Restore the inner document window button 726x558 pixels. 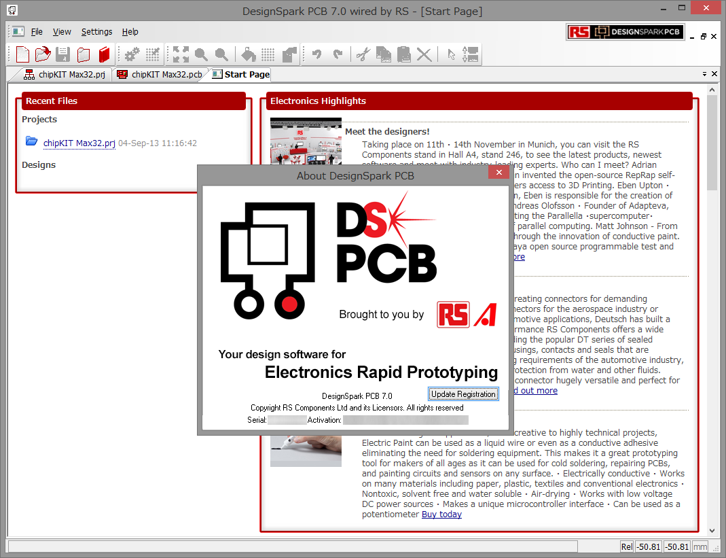[704, 36]
